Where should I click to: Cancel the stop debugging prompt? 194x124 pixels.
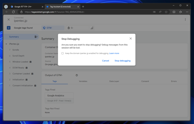coord(105,61)
